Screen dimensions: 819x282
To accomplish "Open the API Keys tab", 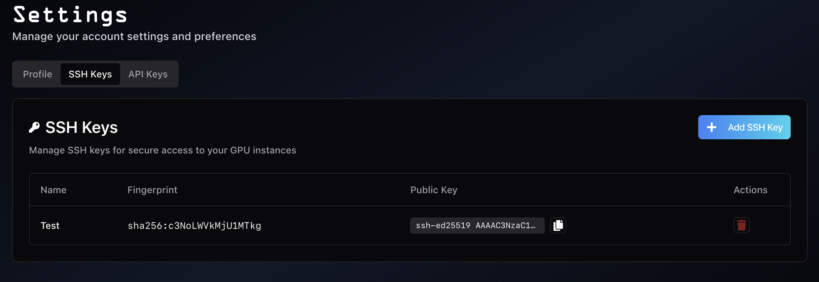I will pos(148,74).
